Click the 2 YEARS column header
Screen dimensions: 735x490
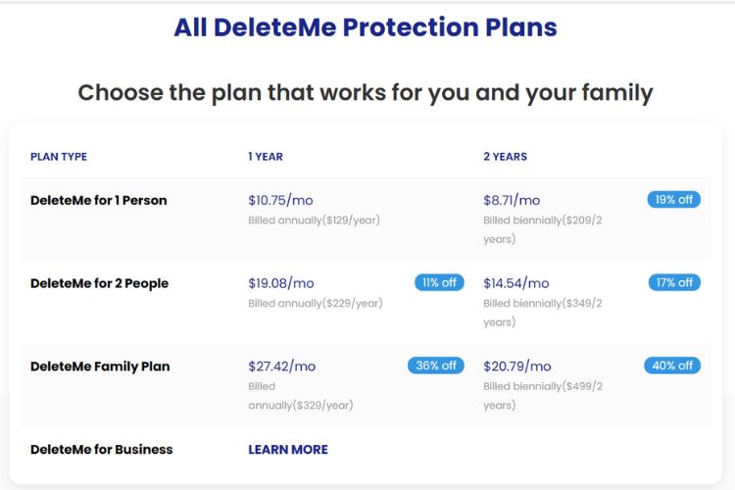click(505, 157)
